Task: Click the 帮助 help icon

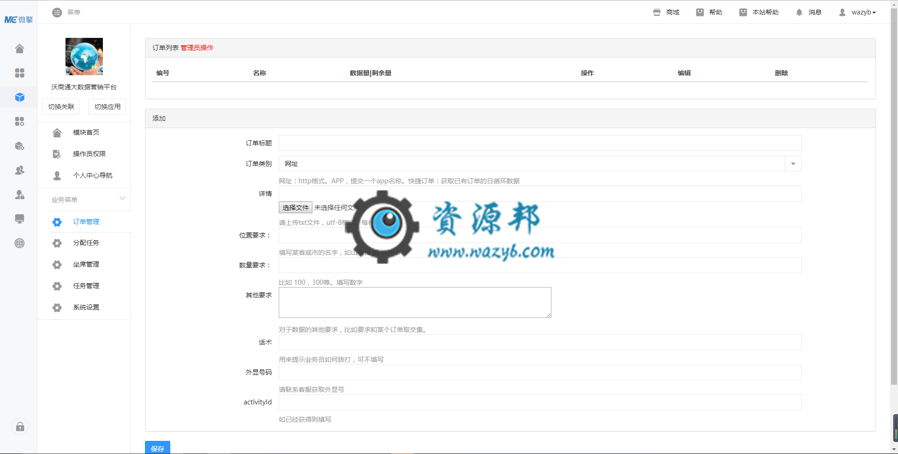Action: coord(700,13)
